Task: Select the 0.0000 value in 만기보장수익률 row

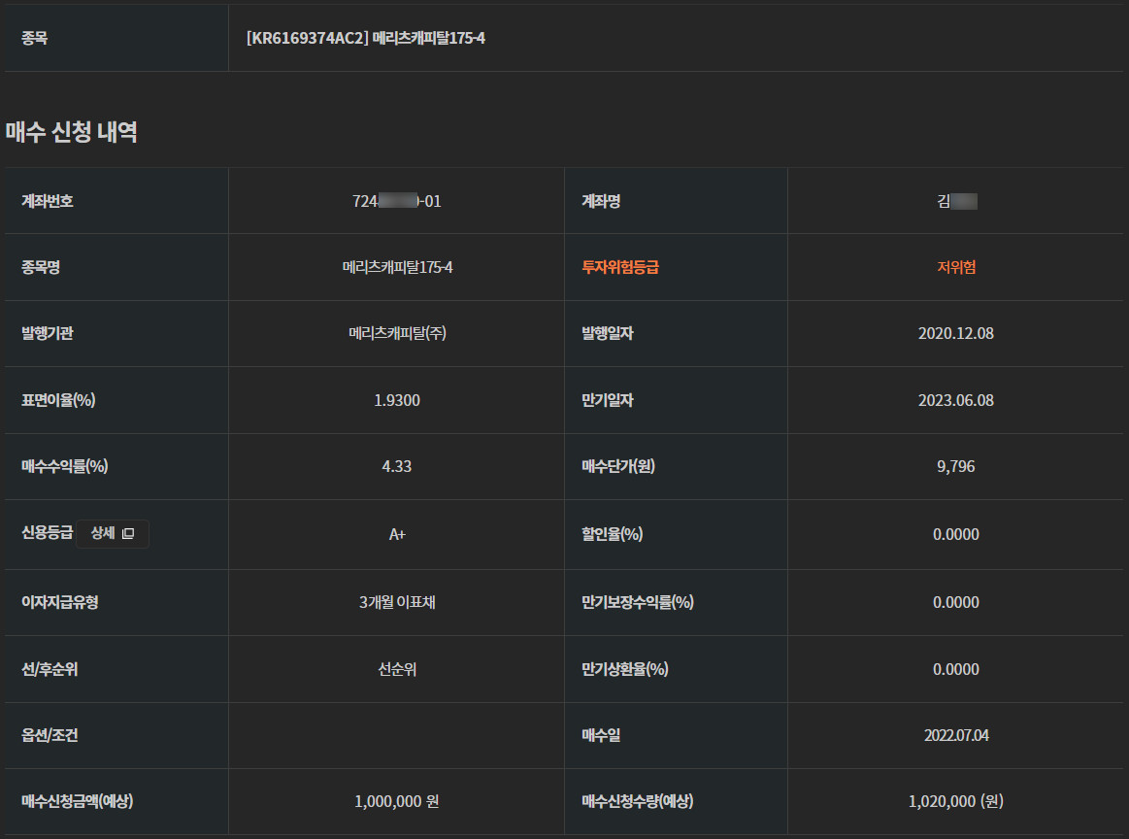Action: (x=956, y=602)
